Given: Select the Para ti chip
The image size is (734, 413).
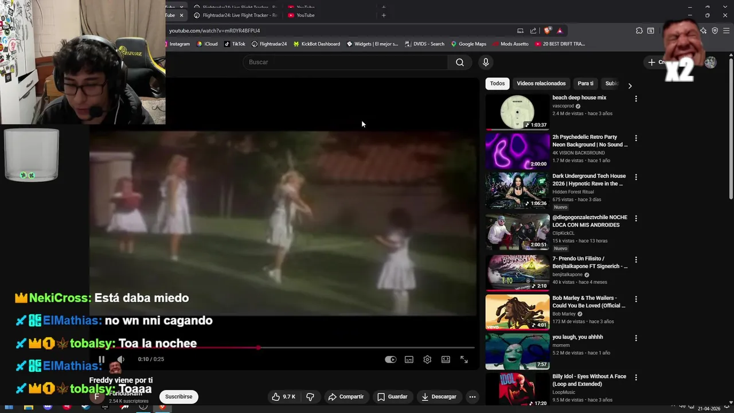Looking at the screenshot, I should pyautogui.click(x=585, y=84).
